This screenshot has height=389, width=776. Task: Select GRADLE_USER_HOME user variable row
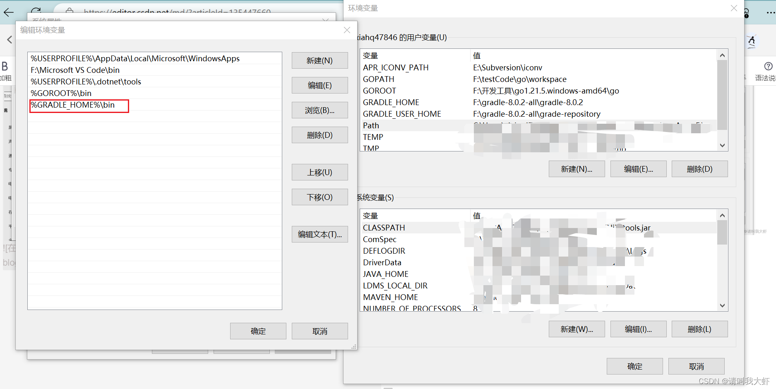click(538, 114)
